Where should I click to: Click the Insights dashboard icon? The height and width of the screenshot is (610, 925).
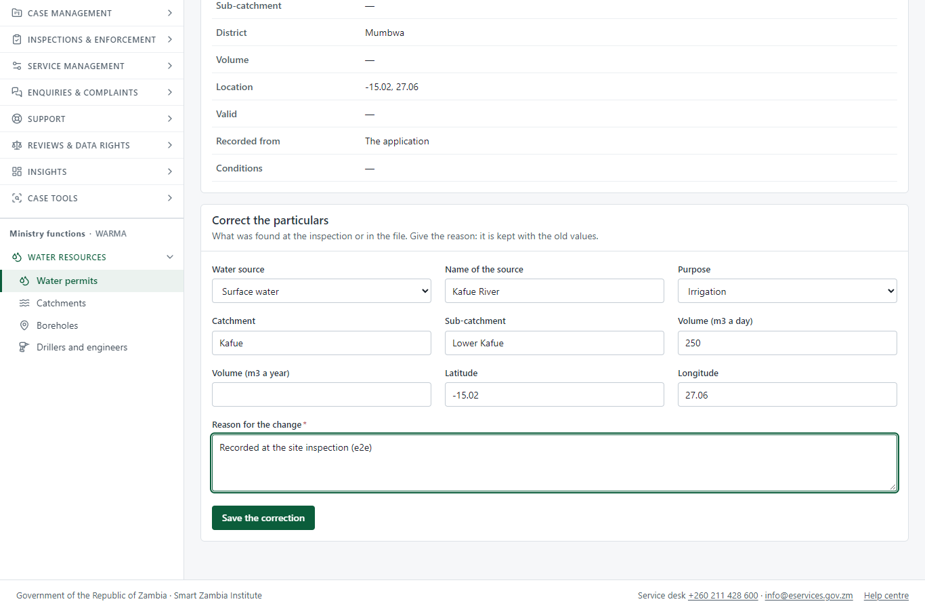pos(17,171)
